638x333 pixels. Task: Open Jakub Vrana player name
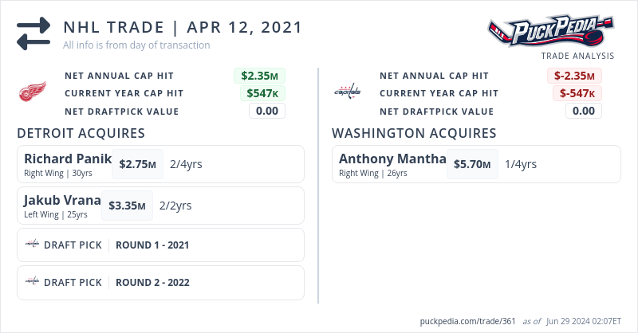click(x=62, y=200)
